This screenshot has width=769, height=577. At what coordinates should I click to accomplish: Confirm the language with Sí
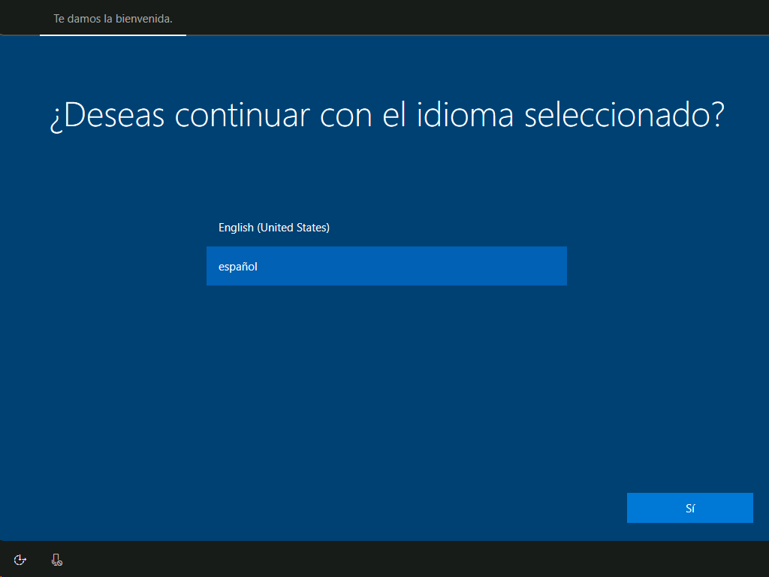(x=689, y=508)
